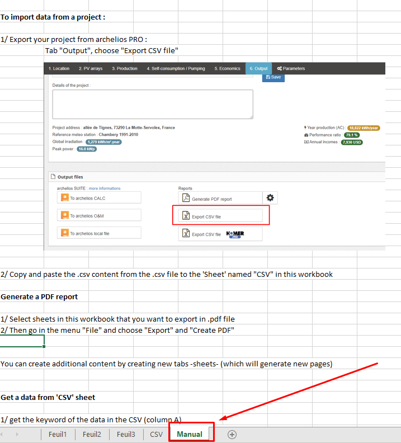
Task: Select the 3. Production tab
Action: coord(125,68)
